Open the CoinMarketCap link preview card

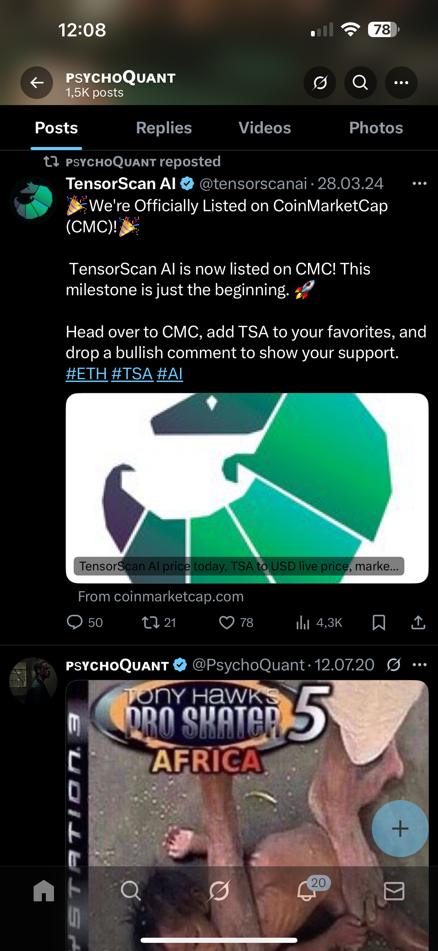247,488
